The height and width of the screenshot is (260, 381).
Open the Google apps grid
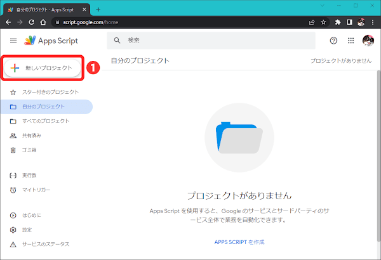(351, 41)
